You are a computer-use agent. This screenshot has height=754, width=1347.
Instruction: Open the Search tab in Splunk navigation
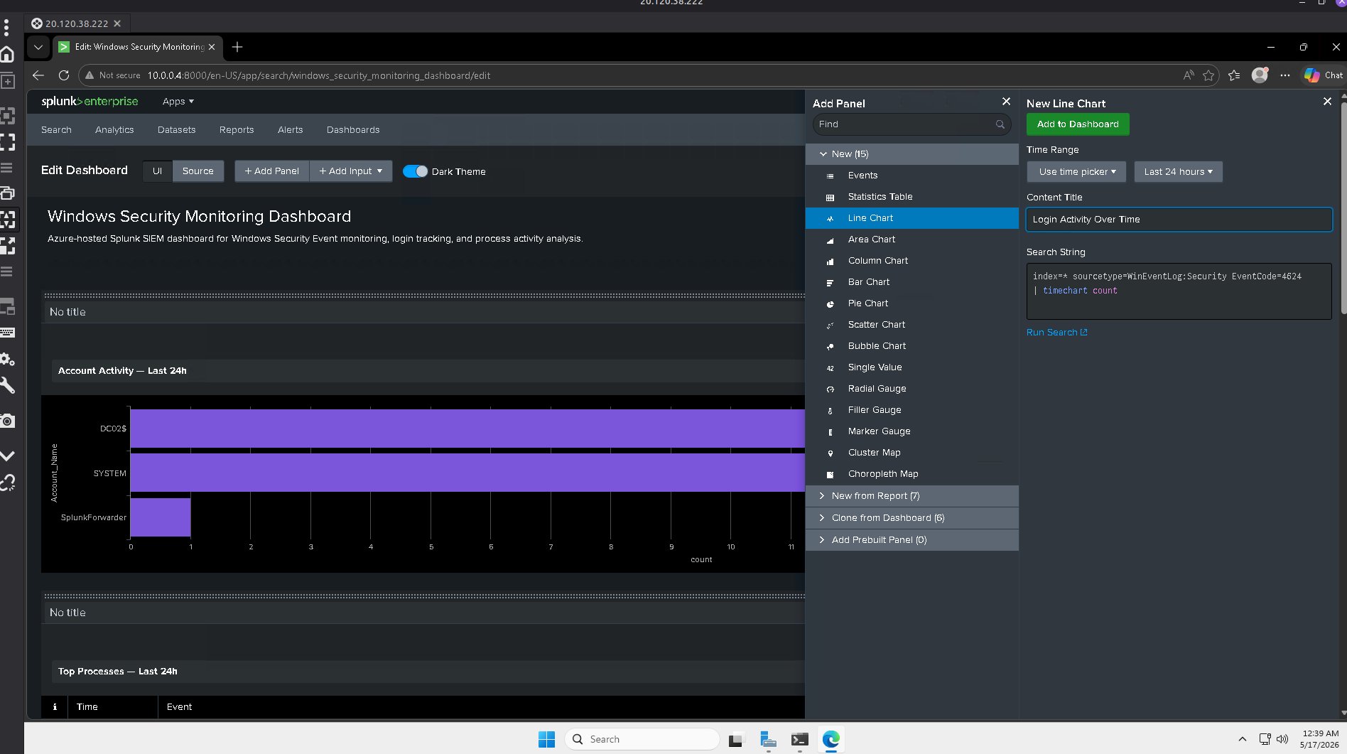[56, 130]
